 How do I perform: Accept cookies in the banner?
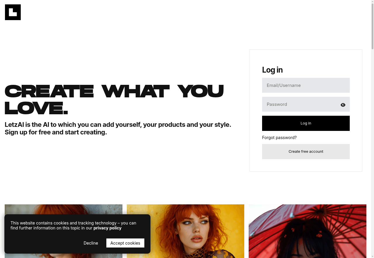125,243
